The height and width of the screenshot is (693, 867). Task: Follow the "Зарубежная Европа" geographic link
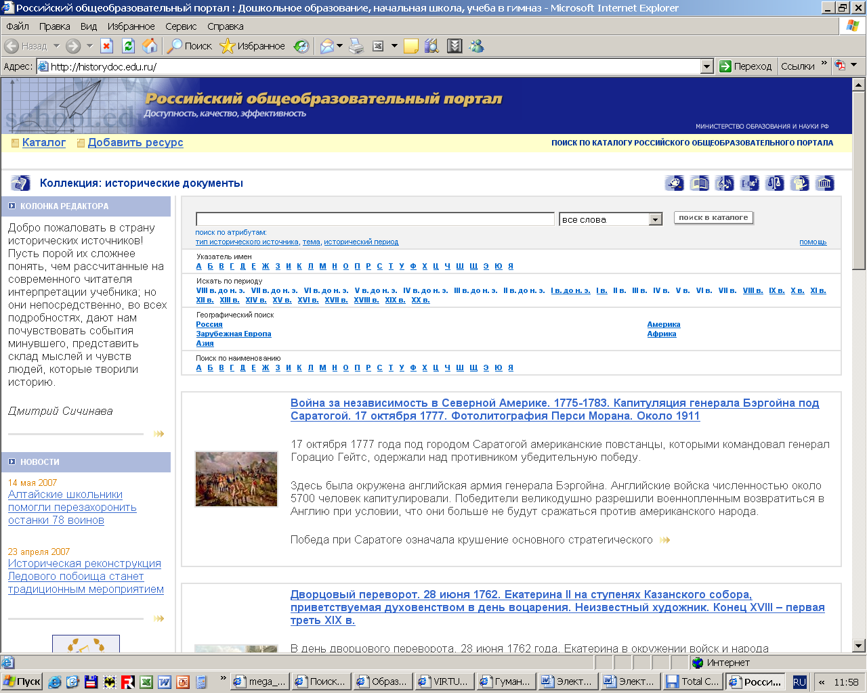(x=234, y=334)
